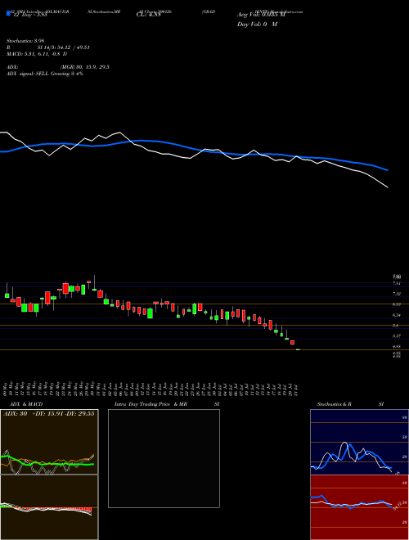Click the 'Stochastics: 3.98' reading
The width and height of the screenshot is (409, 540).
pos(25,41)
